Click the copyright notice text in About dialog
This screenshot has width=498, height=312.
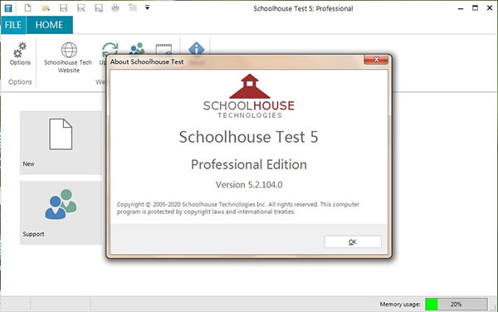pyautogui.click(x=238, y=208)
